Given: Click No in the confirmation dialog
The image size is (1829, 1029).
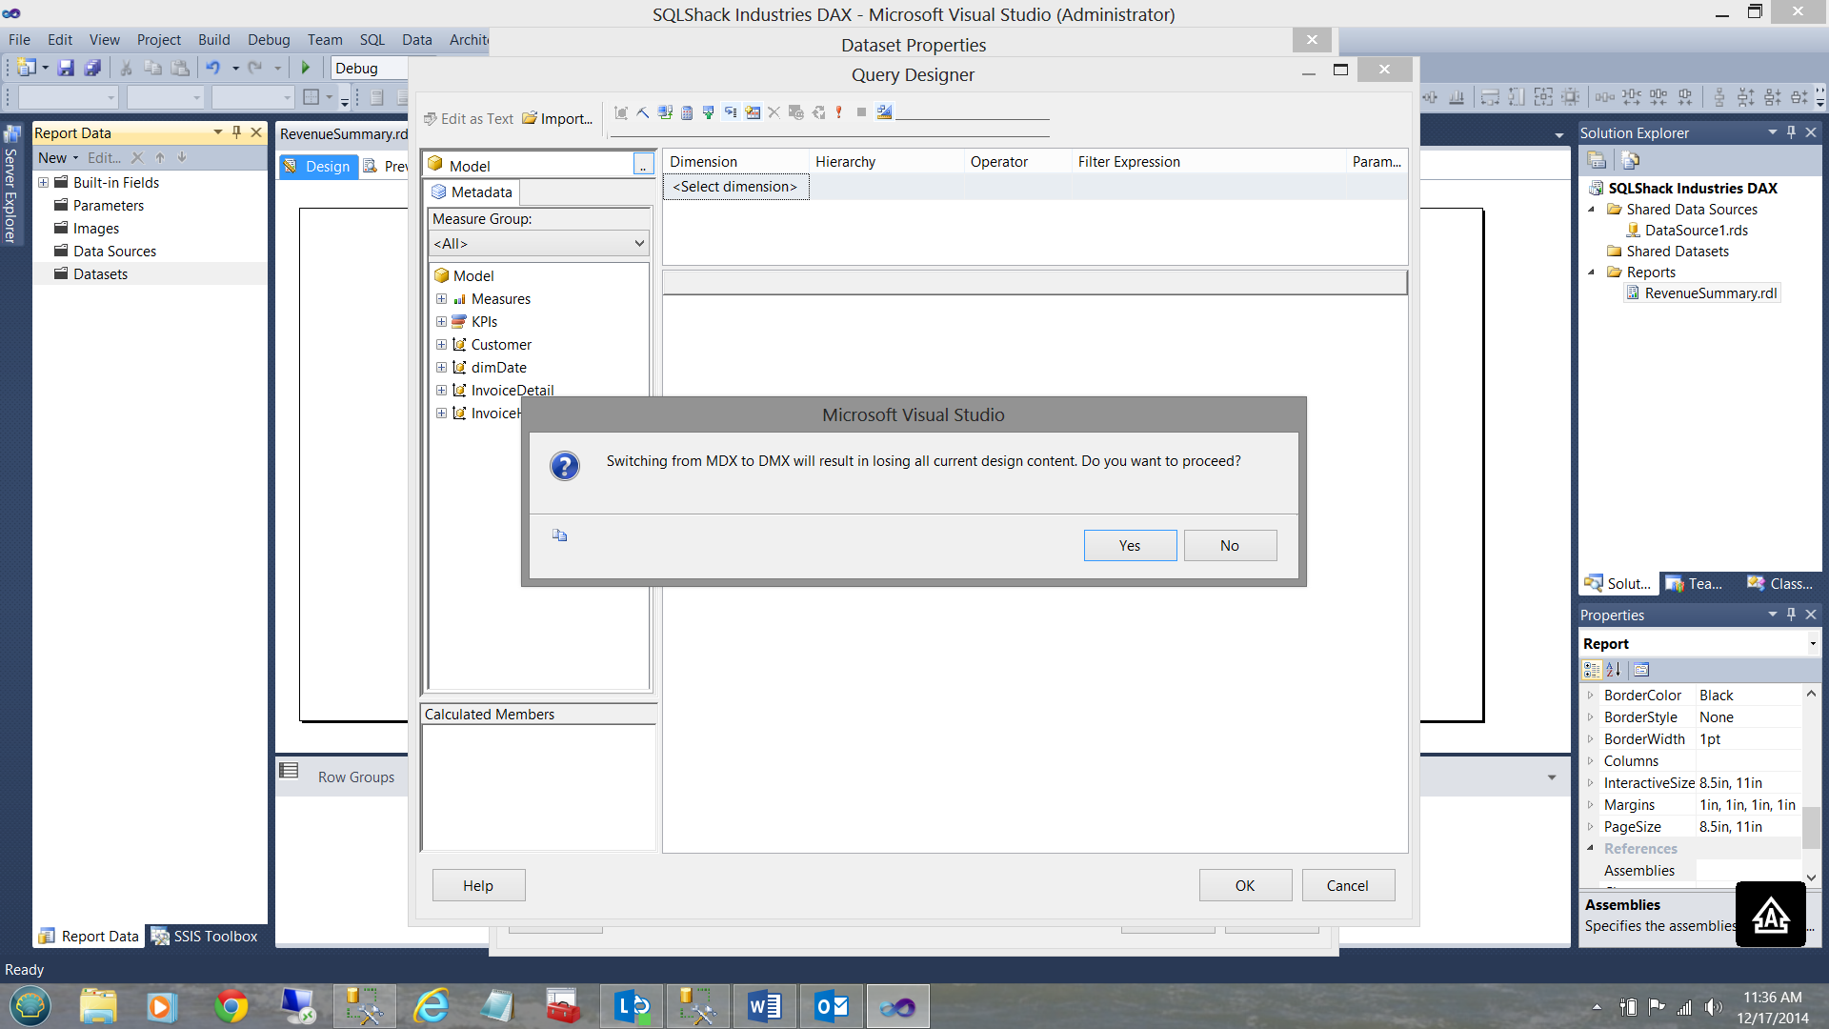Looking at the screenshot, I should pos(1230,545).
